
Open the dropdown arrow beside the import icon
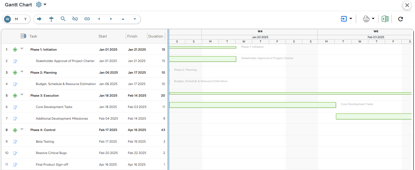coord(351,19)
